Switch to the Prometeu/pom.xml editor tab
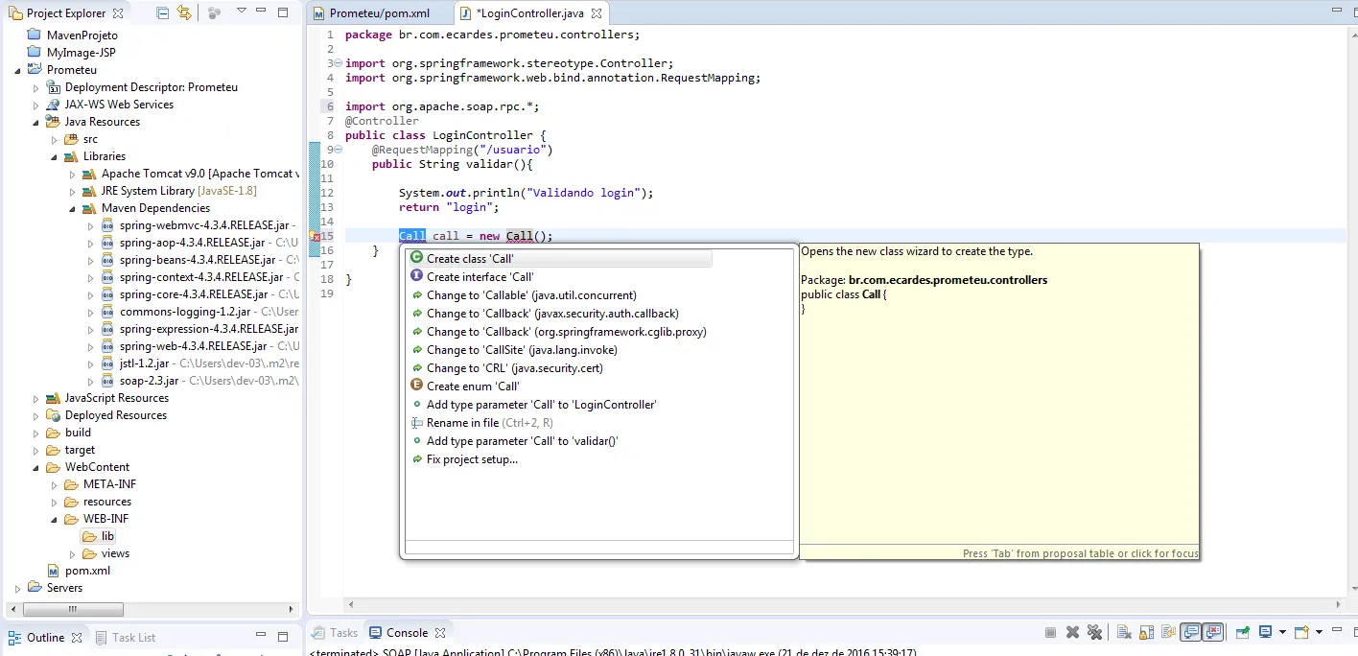The height and width of the screenshot is (656, 1358). point(378,13)
